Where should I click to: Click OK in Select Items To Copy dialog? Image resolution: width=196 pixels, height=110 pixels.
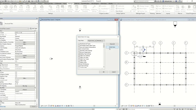point(104,72)
